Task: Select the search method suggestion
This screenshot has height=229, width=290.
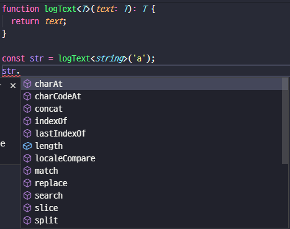Action: tap(155, 195)
